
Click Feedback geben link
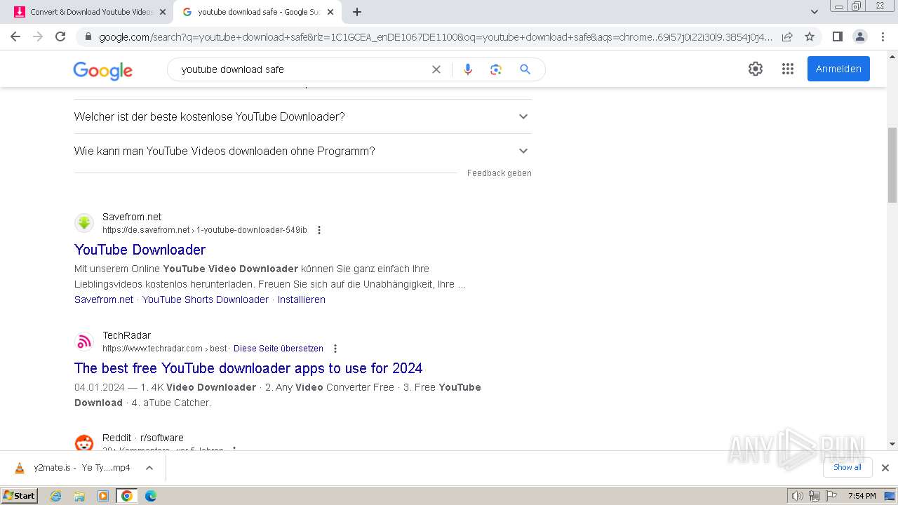pyautogui.click(x=500, y=173)
